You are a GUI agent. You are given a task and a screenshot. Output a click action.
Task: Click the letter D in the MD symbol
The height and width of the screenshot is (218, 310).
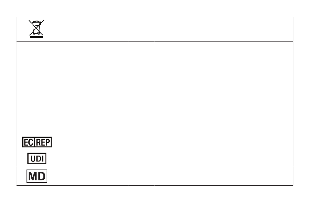pos(41,176)
